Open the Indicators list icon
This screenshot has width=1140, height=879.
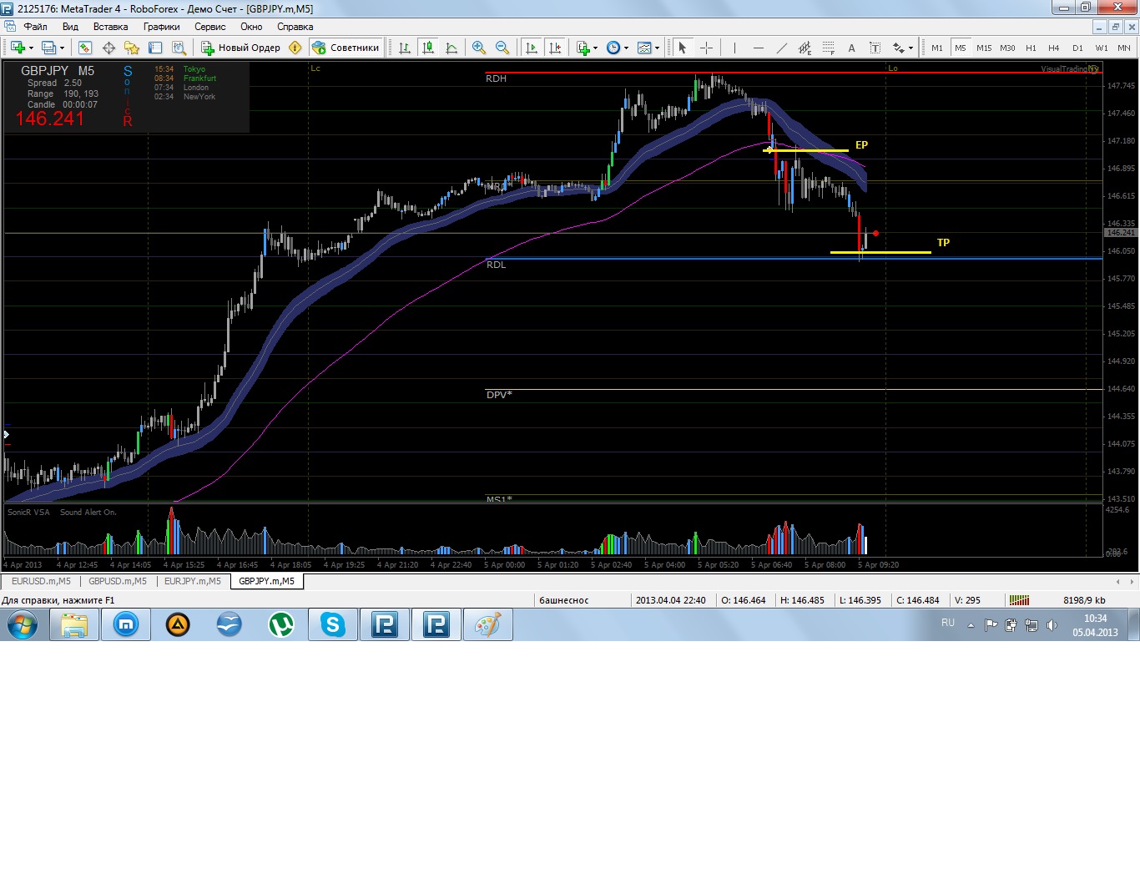(583, 48)
